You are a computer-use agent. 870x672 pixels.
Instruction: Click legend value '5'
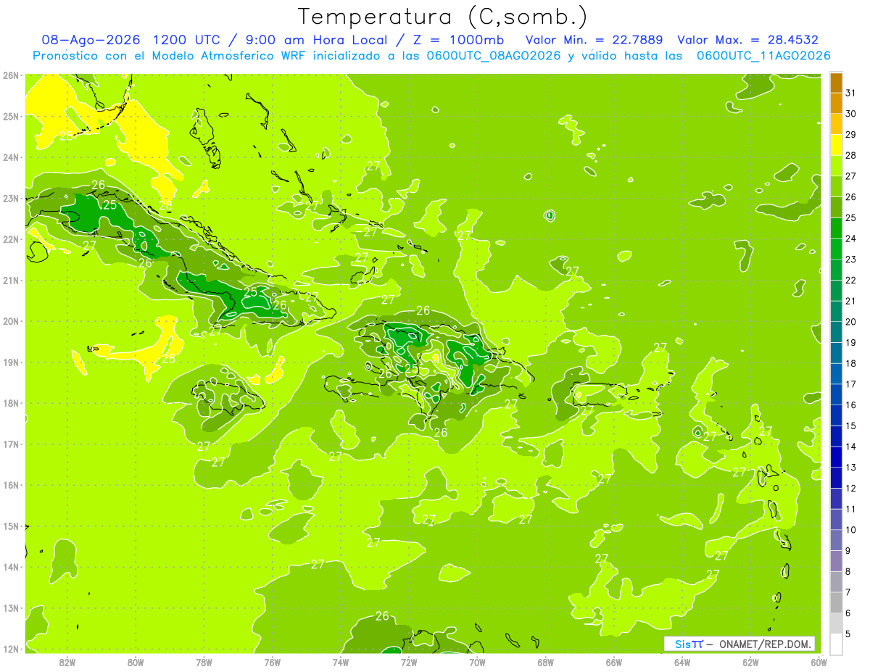848,634
